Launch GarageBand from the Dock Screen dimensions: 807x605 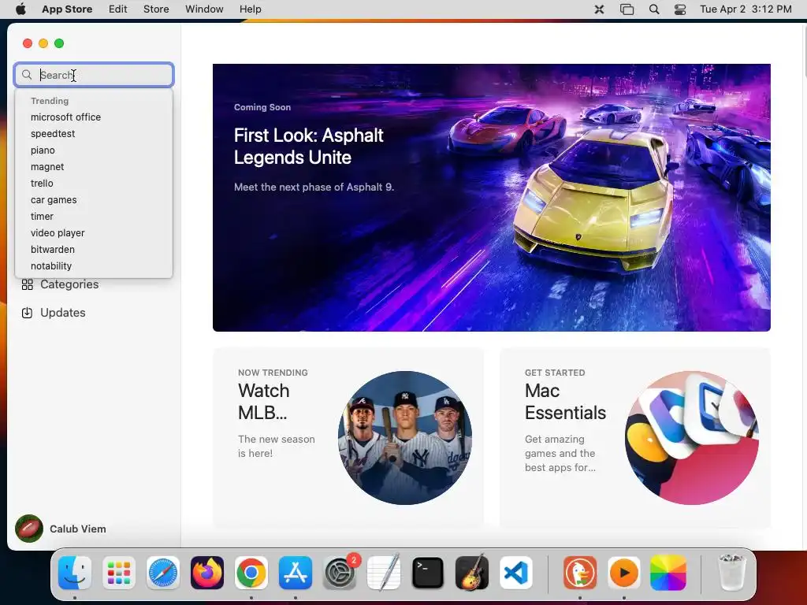472,573
